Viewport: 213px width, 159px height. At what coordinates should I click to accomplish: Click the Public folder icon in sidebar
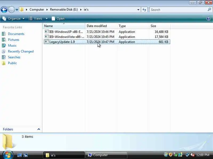click(x=4, y=63)
